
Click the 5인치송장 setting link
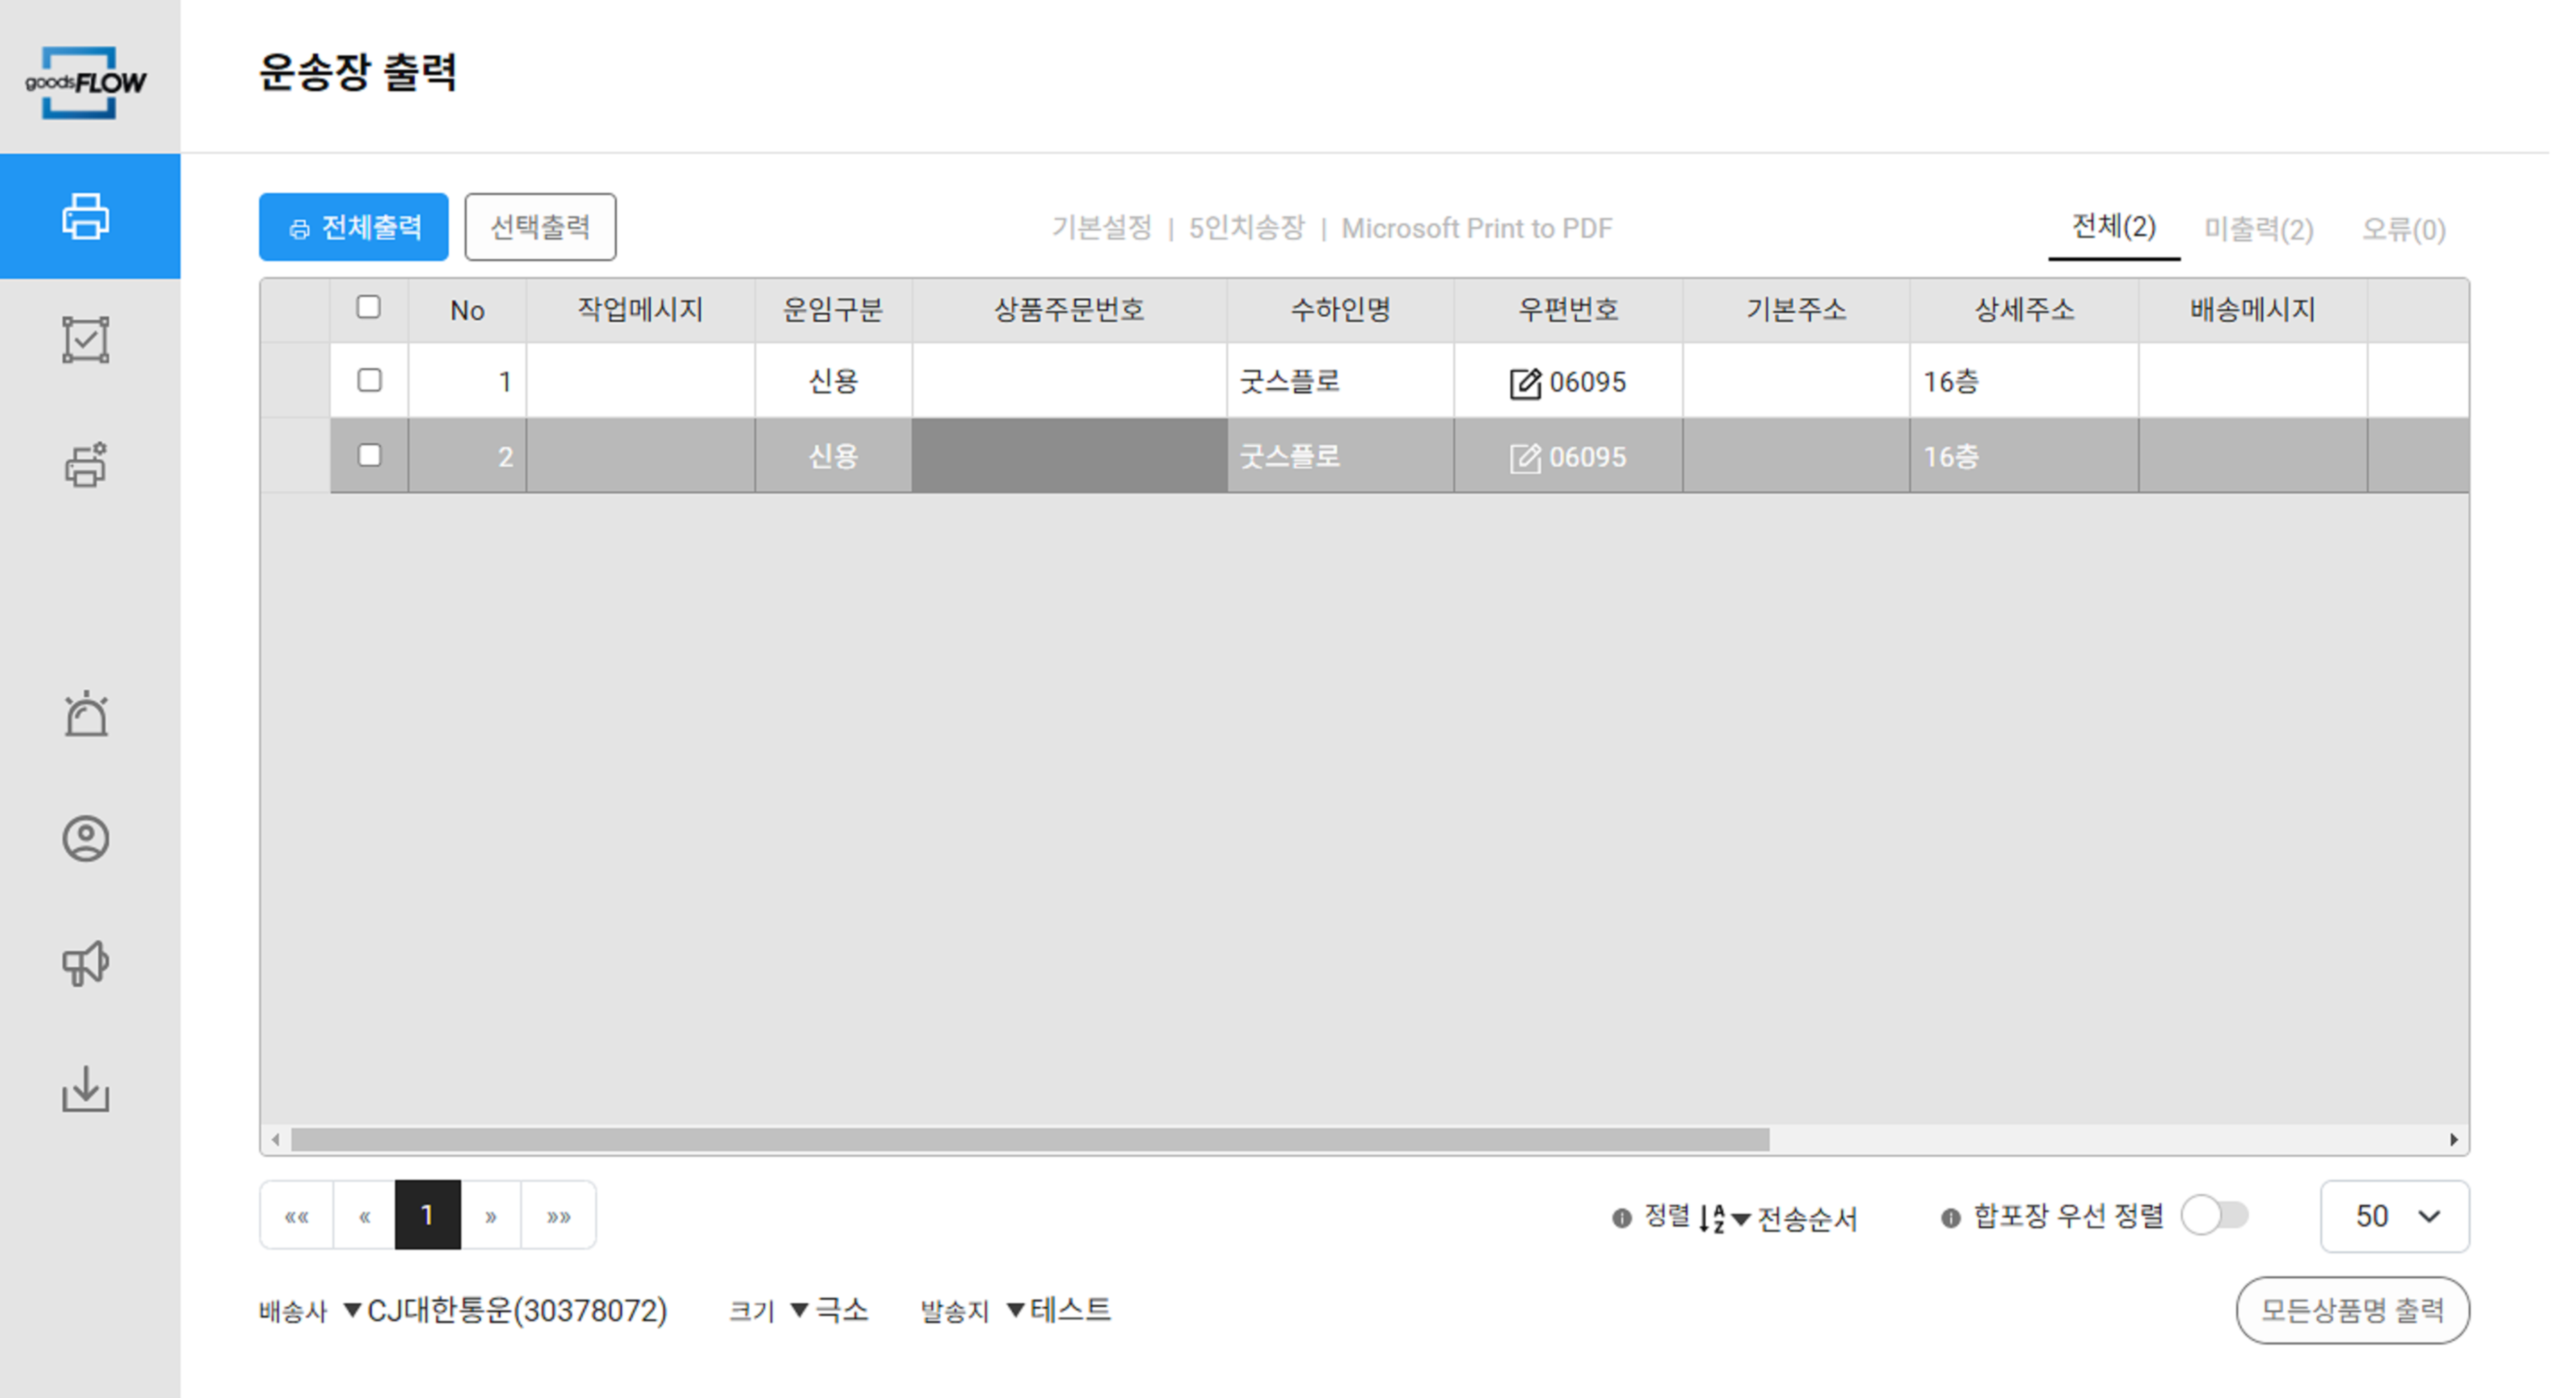tap(1246, 228)
